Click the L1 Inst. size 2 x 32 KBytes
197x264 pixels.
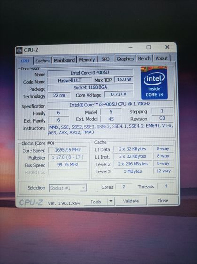click(x=132, y=156)
